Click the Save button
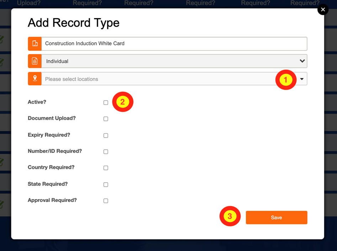 277,218
